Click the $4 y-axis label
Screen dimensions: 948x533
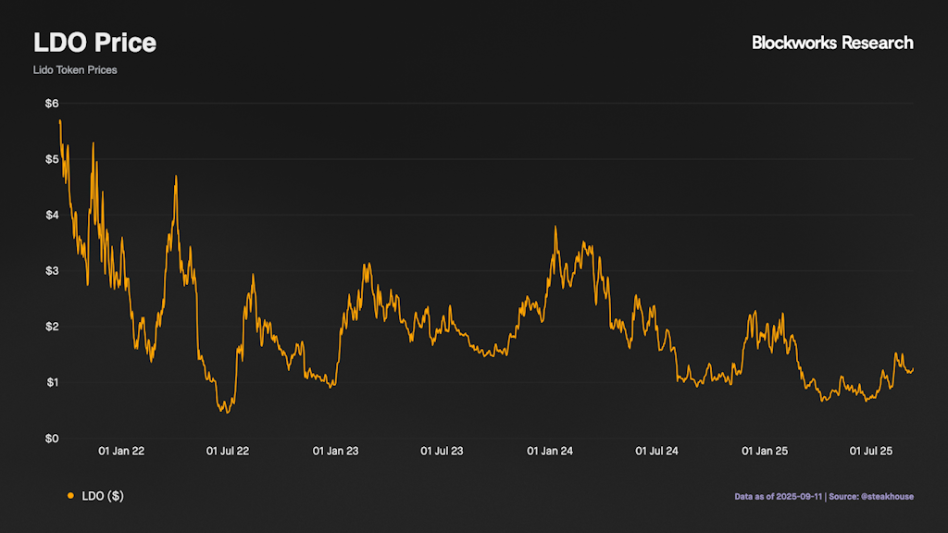[52, 215]
